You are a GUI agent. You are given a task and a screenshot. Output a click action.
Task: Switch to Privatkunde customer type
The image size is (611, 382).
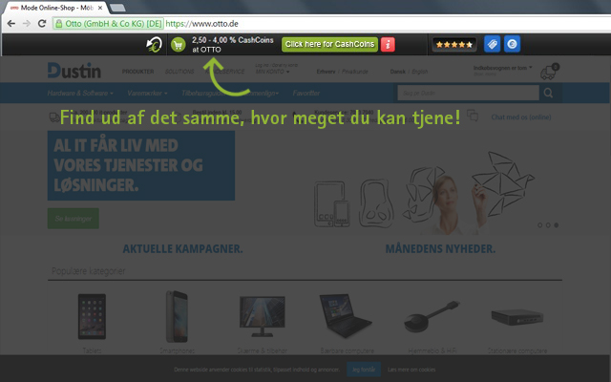[x=355, y=72]
